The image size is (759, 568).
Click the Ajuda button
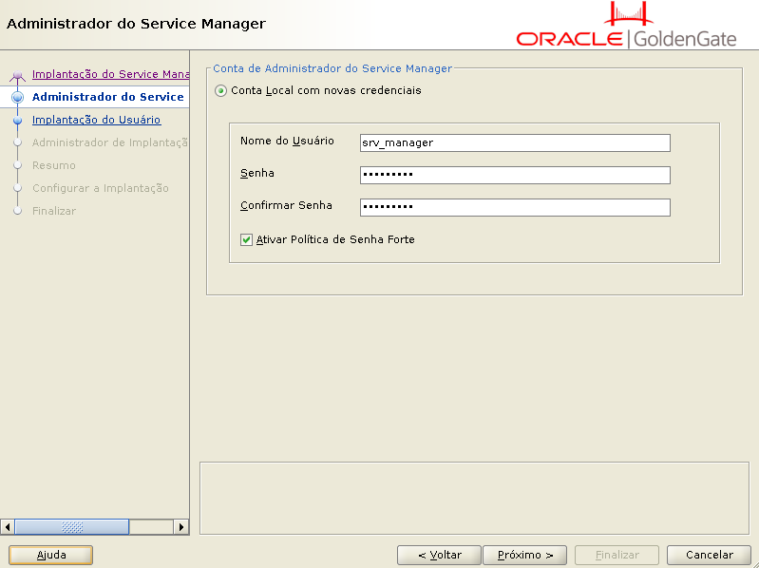click(51, 555)
